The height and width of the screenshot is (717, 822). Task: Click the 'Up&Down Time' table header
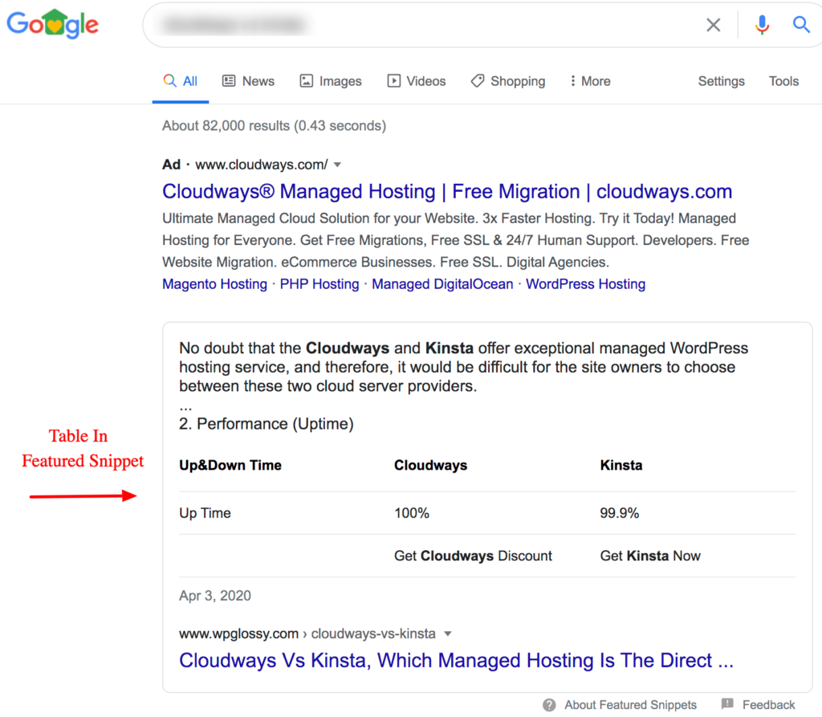(230, 465)
